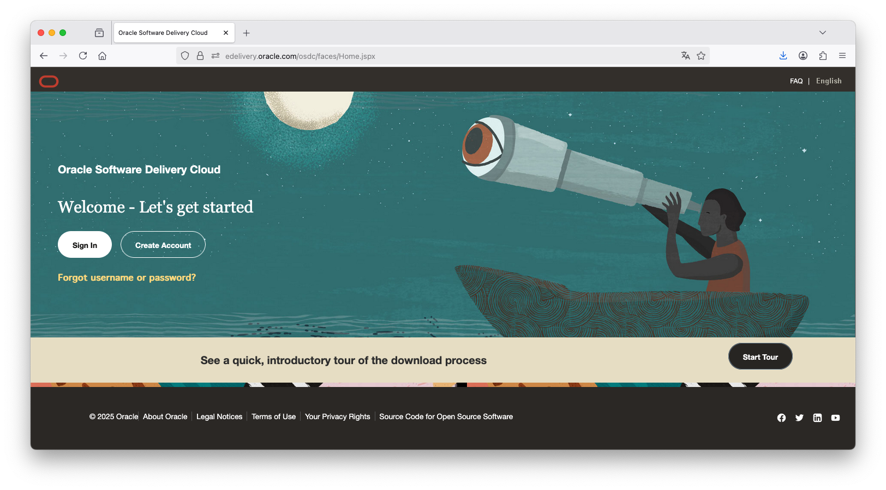The image size is (886, 490).
Task: Open Oracle's Twitter page icon
Action: (799, 418)
